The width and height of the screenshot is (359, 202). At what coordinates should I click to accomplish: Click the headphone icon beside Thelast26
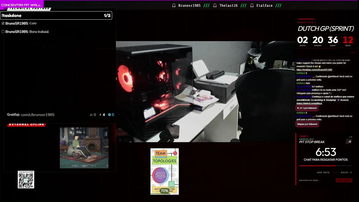(x=215, y=6)
